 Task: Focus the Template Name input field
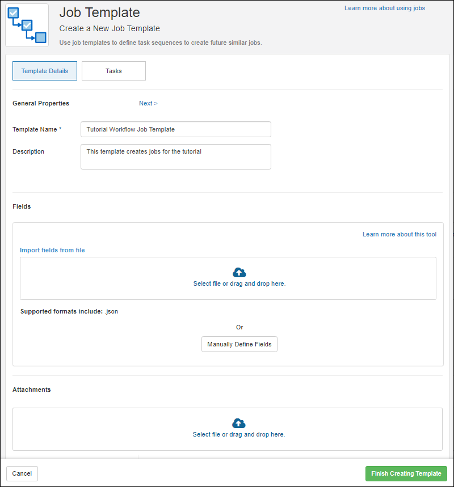175,129
